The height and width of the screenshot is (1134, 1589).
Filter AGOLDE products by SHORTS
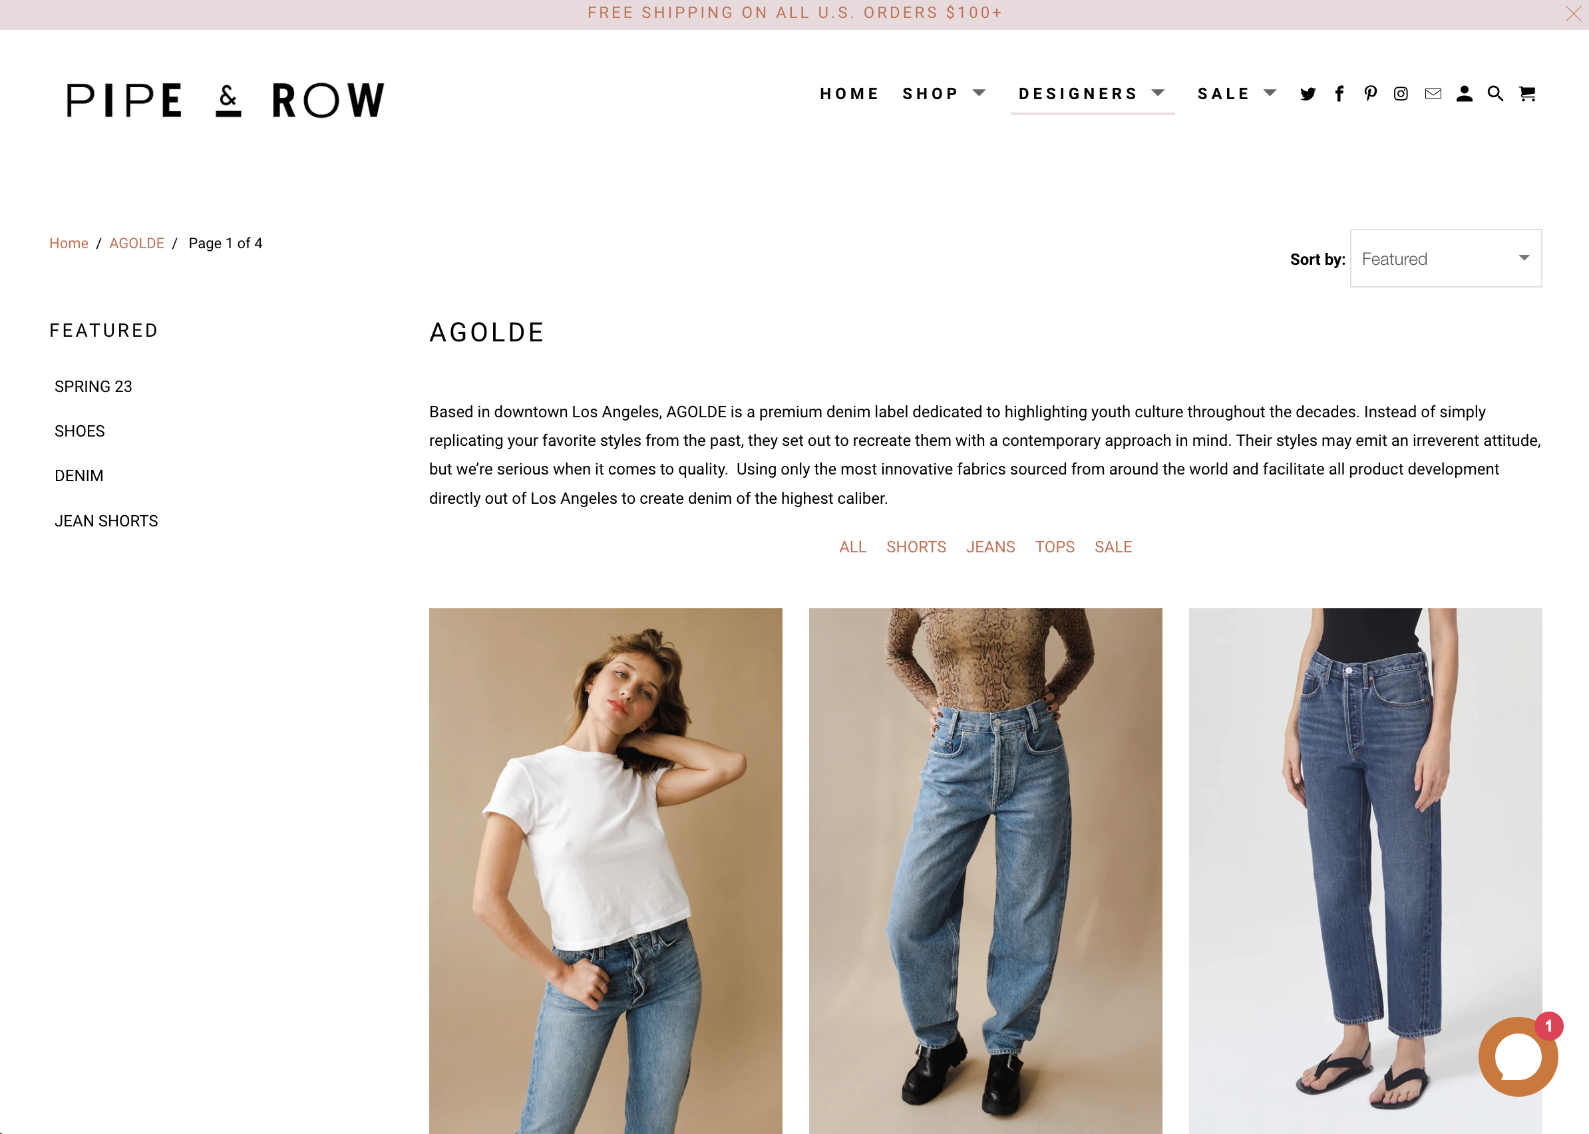916,547
